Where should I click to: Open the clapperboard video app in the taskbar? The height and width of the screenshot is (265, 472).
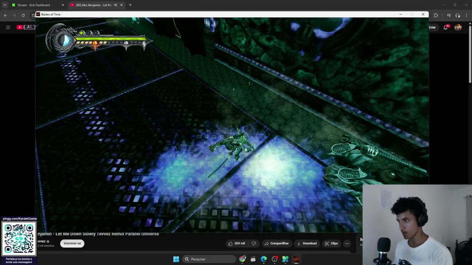[x=253, y=259]
